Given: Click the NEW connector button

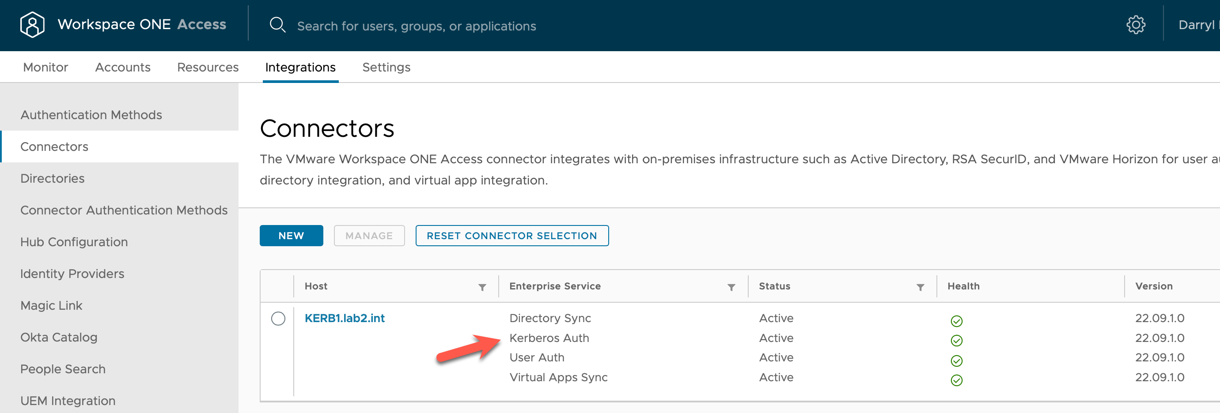Looking at the screenshot, I should point(291,236).
